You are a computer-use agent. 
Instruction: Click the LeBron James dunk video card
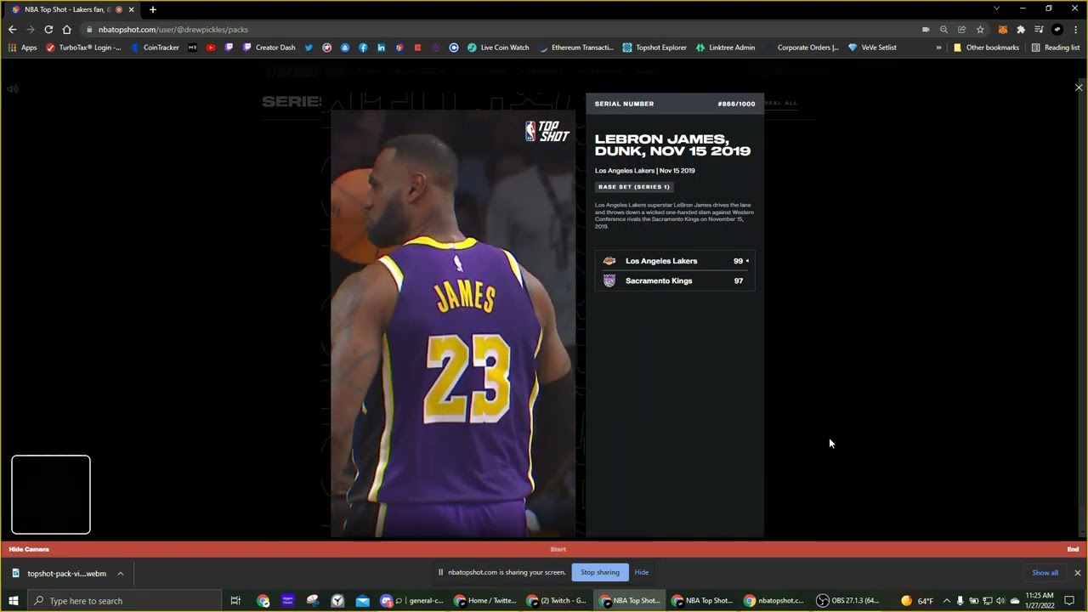[x=453, y=323]
